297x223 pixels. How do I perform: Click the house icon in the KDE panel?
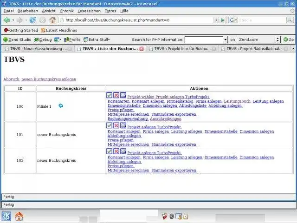(19, 216)
